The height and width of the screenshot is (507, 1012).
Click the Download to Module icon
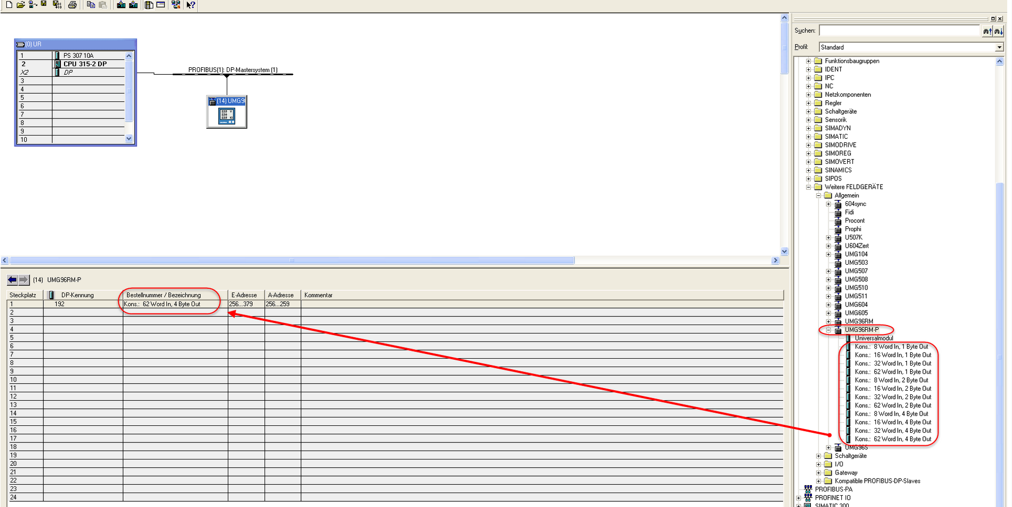(121, 5)
